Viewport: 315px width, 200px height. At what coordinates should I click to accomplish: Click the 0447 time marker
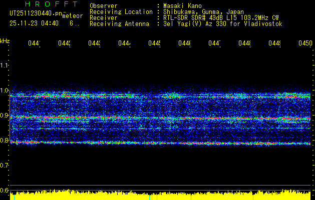point(214,43)
